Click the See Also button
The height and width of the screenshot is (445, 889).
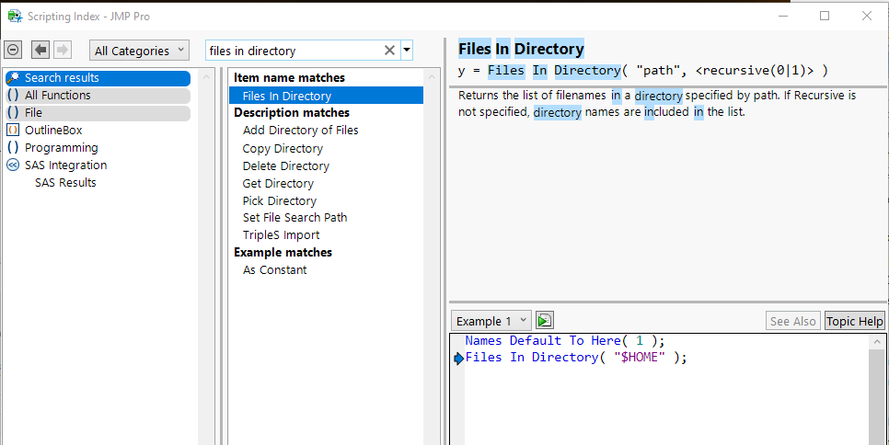click(792, 321)
